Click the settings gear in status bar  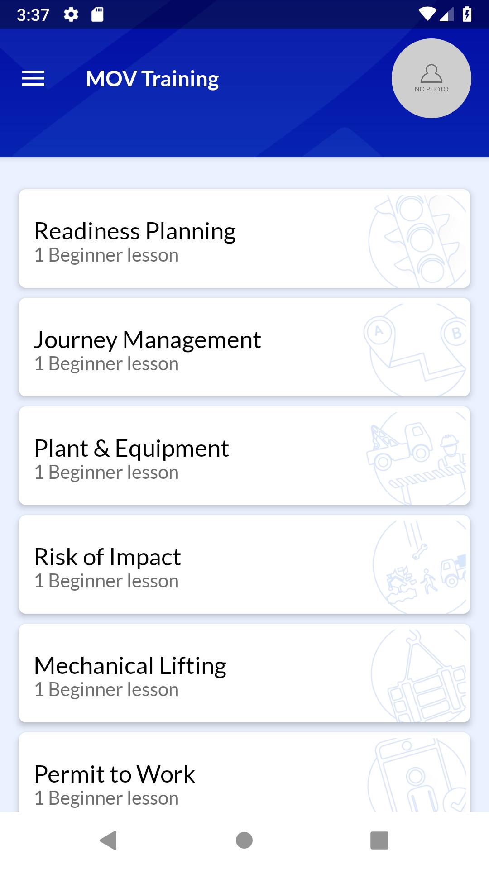pyautogui.click(x=71, y=15)
